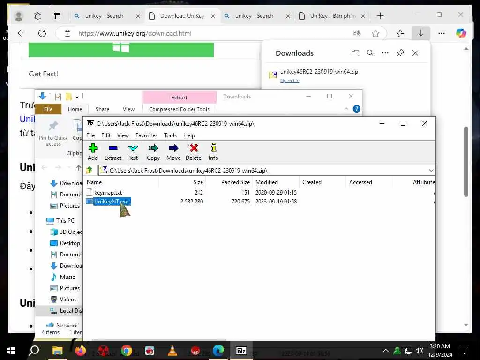Open Edge Settings and more menu
Image resolution: width=480 pixels, height=360 pixels.
(x=442, y=33)
